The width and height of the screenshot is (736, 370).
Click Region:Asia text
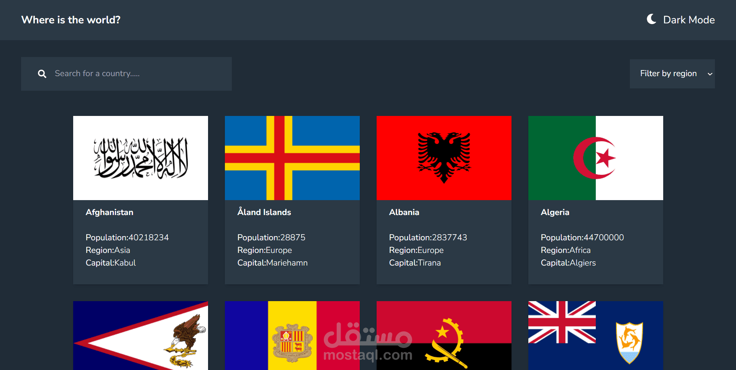point(108,250)
